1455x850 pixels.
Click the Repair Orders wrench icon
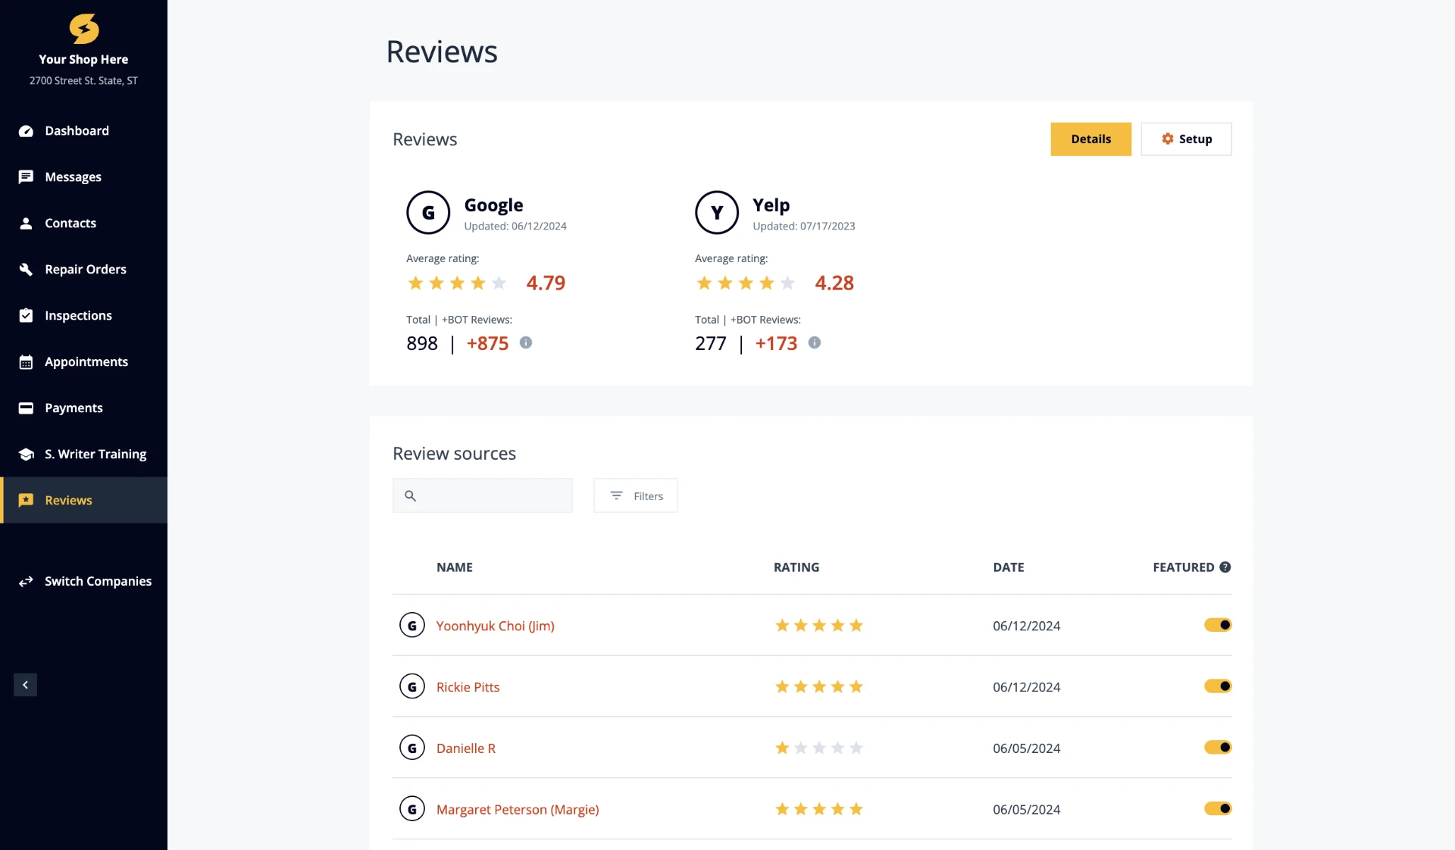[x=26, y=270]
